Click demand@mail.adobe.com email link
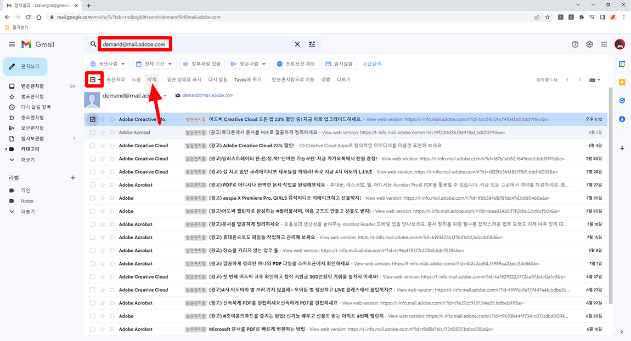This screenshot has width=631, height=341. (x=207, y=95)
